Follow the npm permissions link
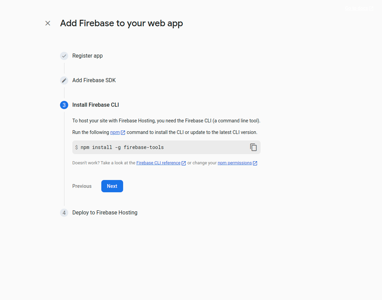Image resolution: width=382 pixels, height=300 pixels. tap(235, 163)
